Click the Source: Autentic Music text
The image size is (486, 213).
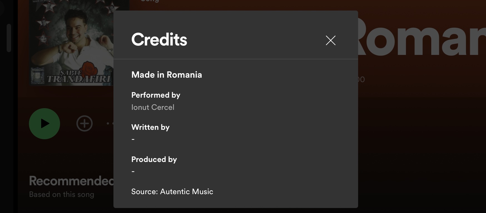[x=172, y=192]
